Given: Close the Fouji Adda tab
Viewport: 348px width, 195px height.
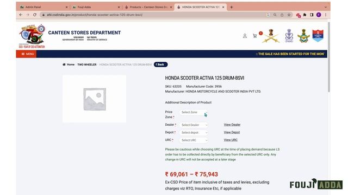Looking at the screenshot, I should [x=119, y=7].
